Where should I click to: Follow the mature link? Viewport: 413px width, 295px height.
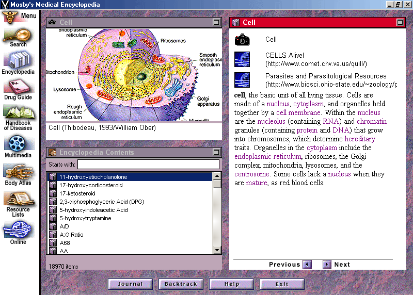[256, 183]
